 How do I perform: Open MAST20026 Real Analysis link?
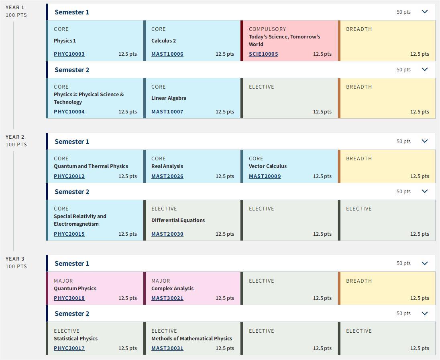click(x=167, y=176)
